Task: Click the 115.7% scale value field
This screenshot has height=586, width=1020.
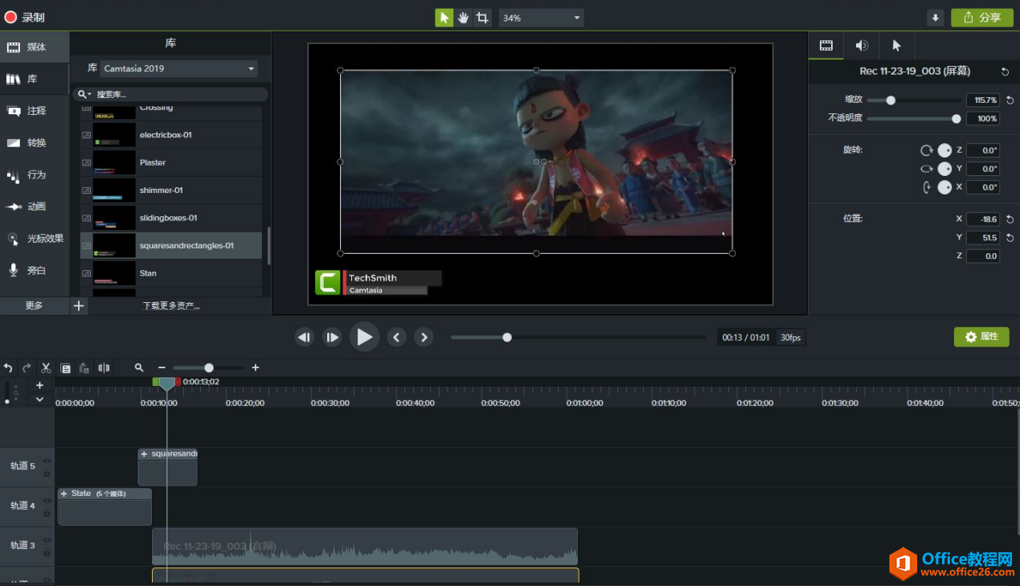Action: [x=982, y=100]
